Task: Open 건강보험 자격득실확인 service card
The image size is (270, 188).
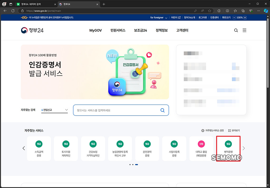Action: coord(93,149)
